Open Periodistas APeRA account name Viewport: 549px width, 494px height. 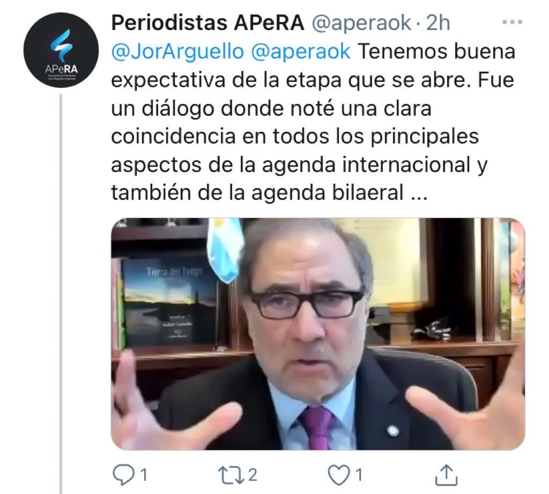[x=207, y=23]
